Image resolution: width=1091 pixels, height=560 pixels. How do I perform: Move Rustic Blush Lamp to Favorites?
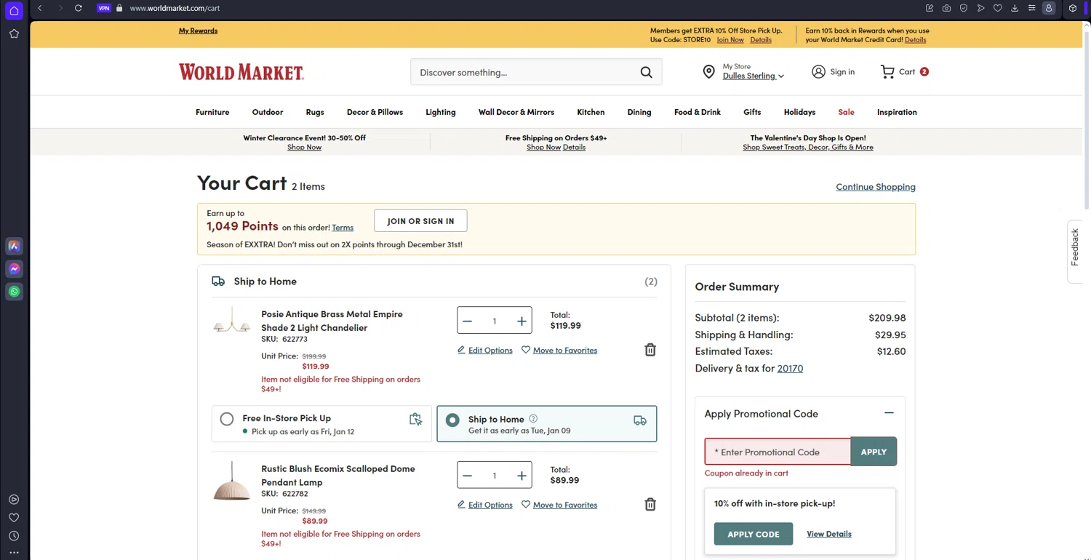coord(559,505)
